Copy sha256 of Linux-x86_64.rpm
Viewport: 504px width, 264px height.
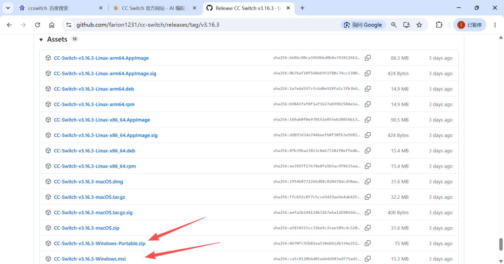[x=368, y=166]
